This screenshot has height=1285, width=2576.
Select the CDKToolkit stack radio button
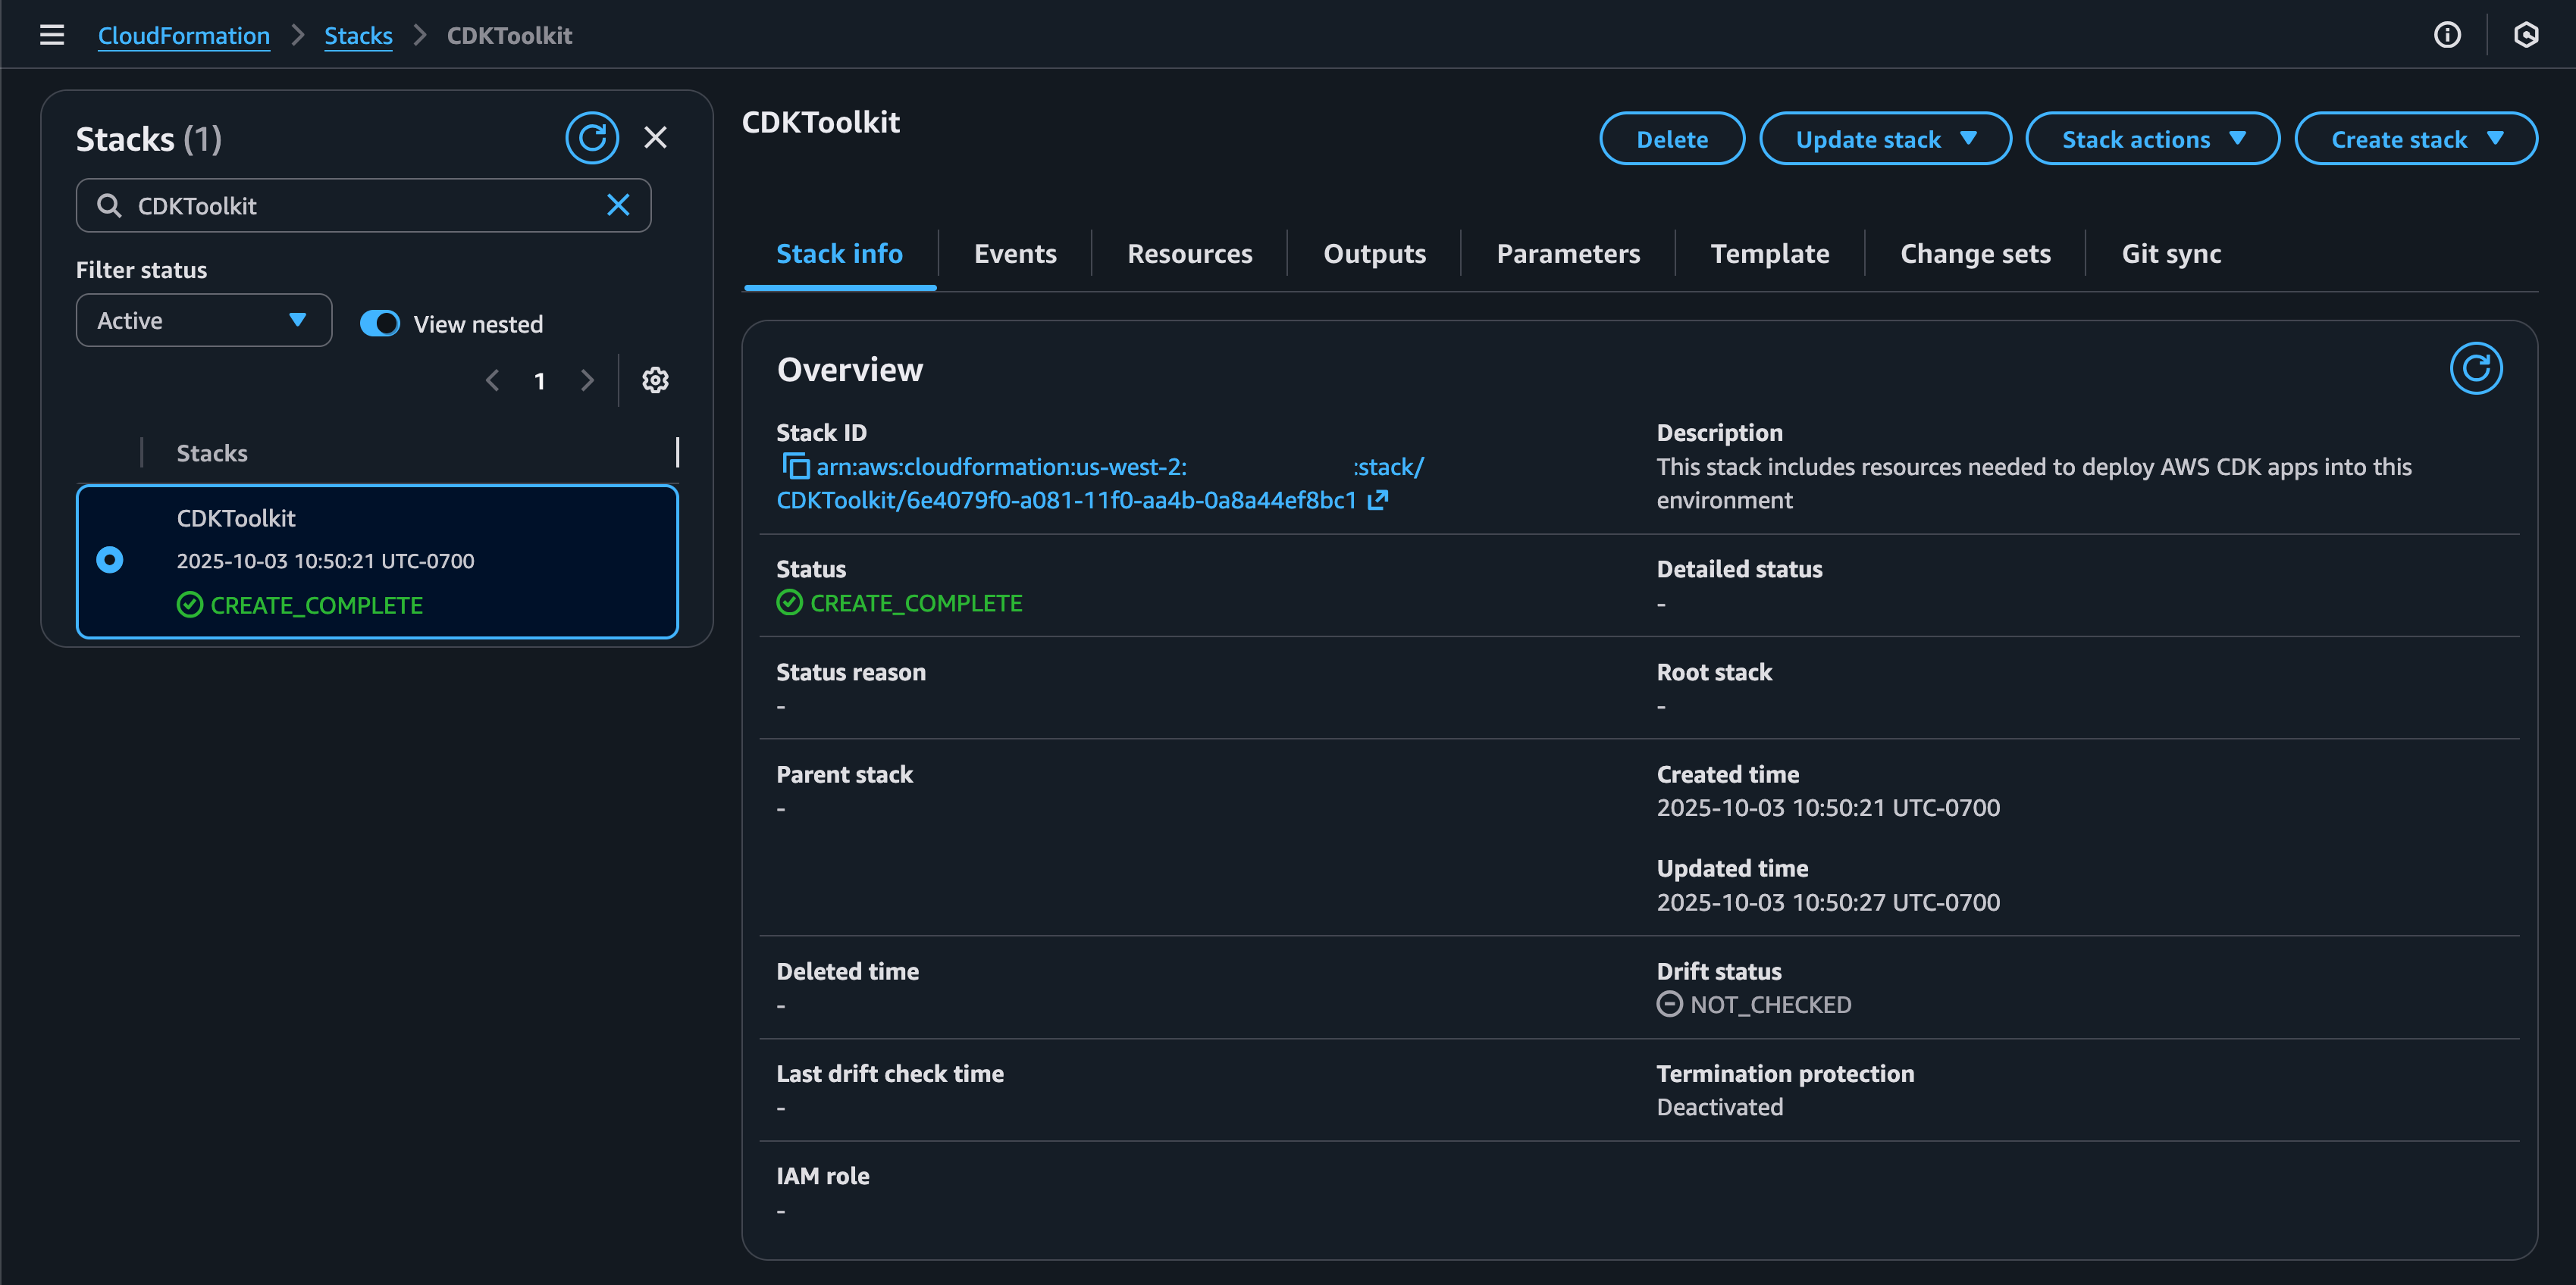(110, 560)
